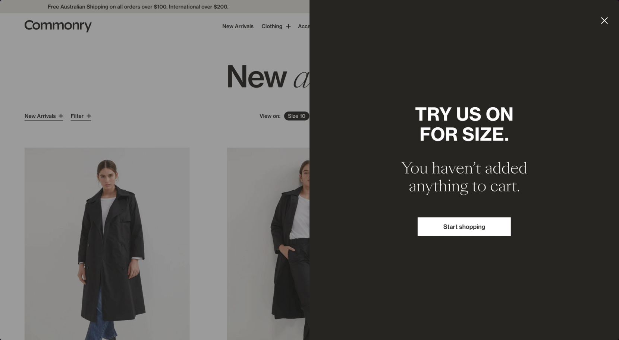Expand the Filter options
Screen dimensions: 619x340
click(x=77, y=116)
